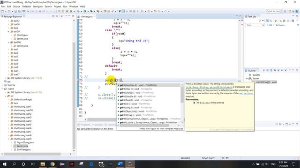Click the Find field in Task List

pyautogui.click(x=255, y=25)
